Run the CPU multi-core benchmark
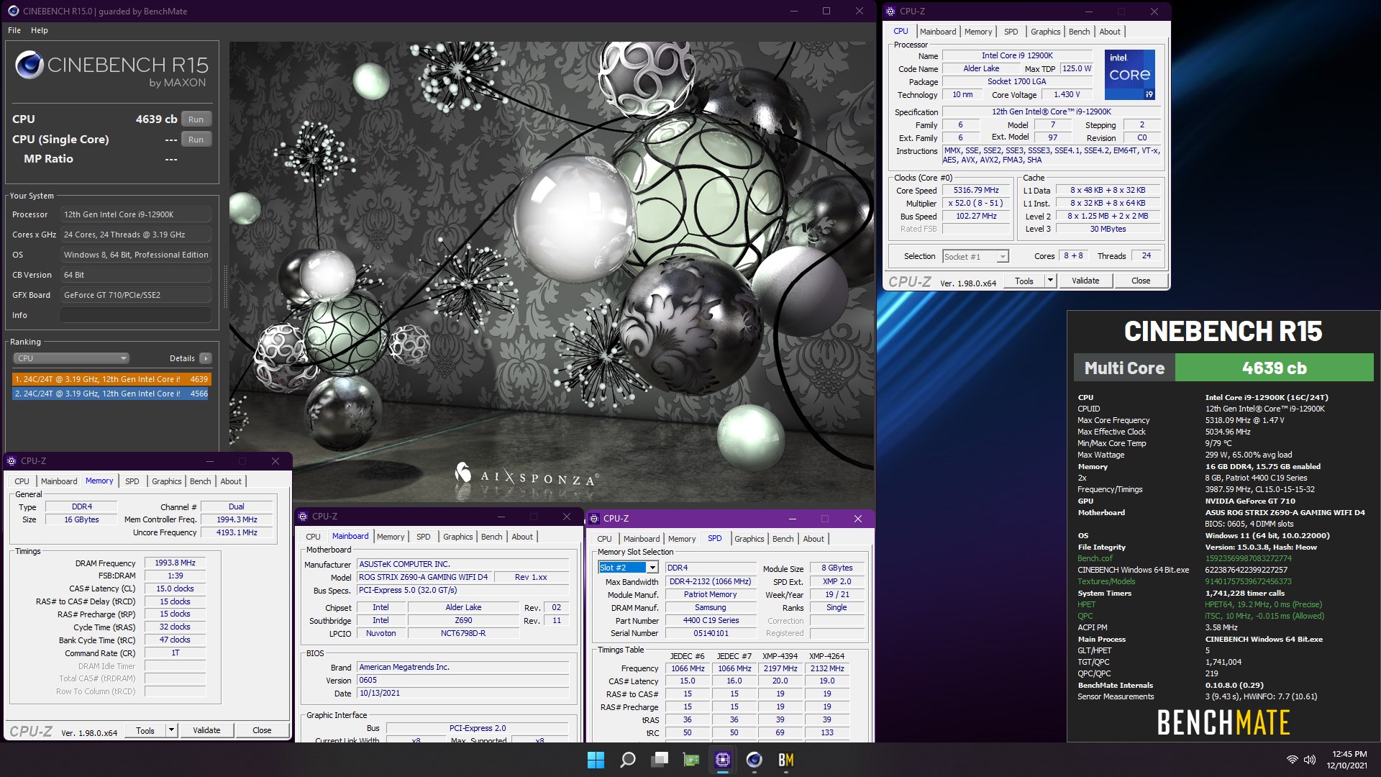1381x777 pixels. tap(196, 119)
